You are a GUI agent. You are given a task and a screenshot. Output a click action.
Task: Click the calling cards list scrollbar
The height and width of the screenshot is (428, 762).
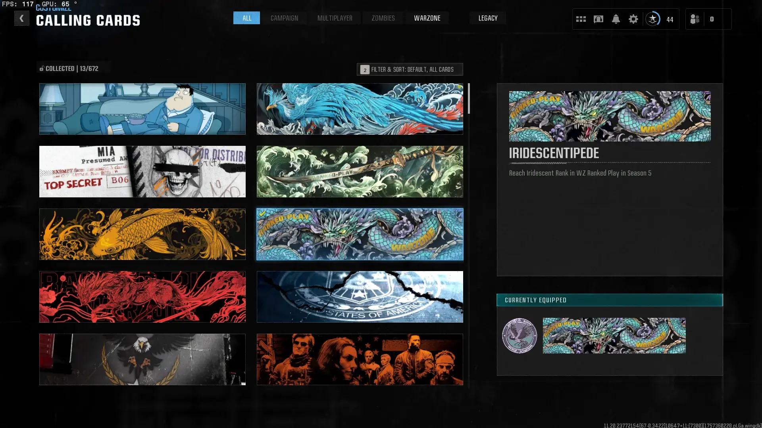coord(469,99)
